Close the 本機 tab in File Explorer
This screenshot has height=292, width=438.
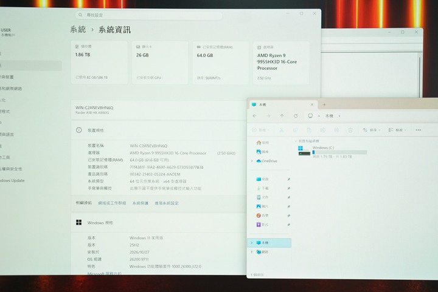pyautogui.click(x=311, y=104)
